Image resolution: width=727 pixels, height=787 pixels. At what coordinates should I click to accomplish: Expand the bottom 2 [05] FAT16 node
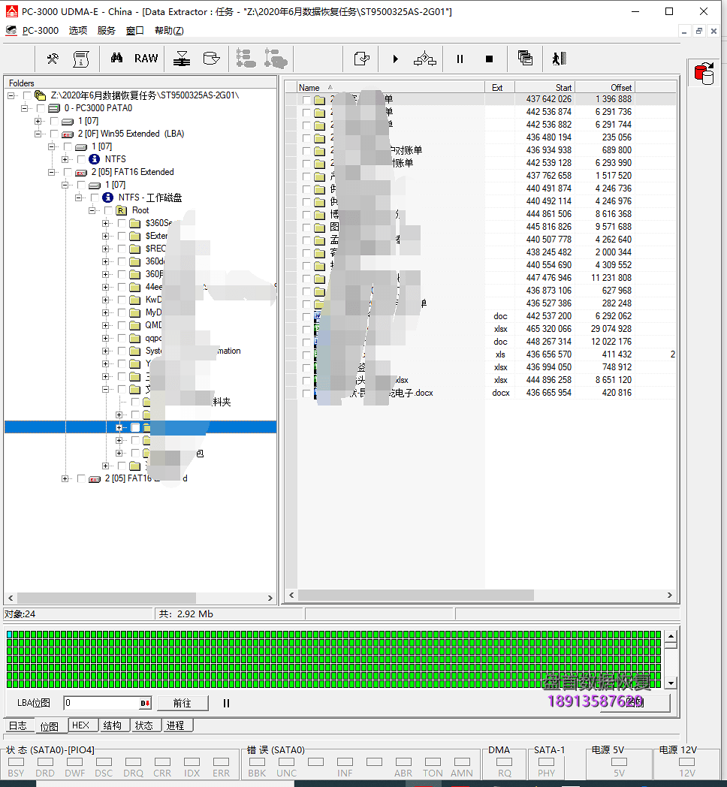coord(65,479)
